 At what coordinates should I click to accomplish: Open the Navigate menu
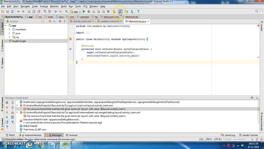pos(25,7)
